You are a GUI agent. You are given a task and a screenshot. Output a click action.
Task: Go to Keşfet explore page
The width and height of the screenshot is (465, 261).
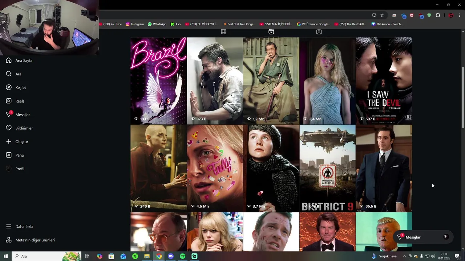click(16, 88)
